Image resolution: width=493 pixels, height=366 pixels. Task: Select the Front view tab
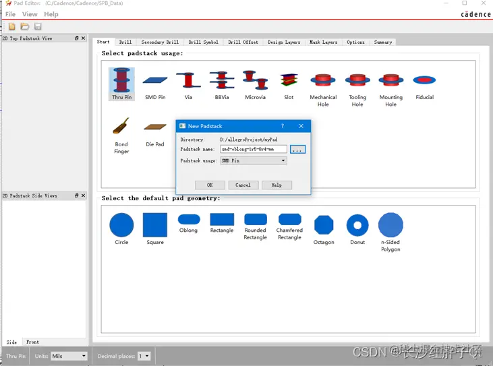pos(32,342)
